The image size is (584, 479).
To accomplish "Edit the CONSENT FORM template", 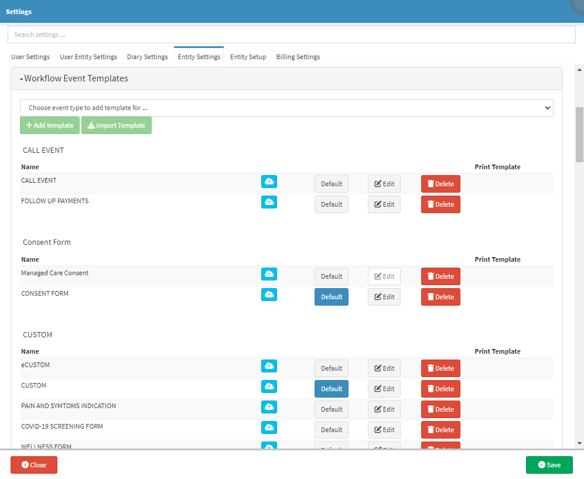I will (384, 297).
